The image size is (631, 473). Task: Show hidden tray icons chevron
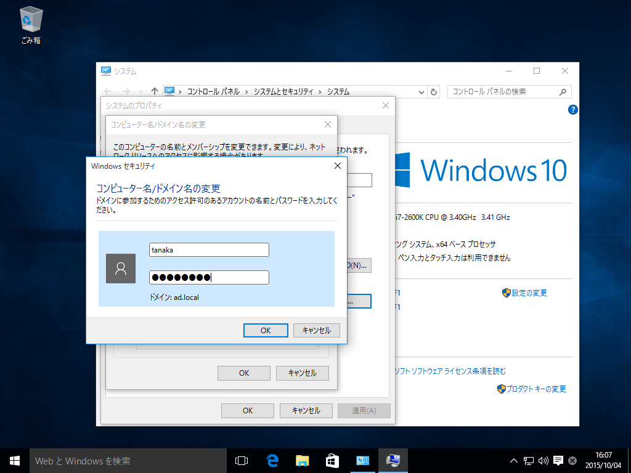514,461
